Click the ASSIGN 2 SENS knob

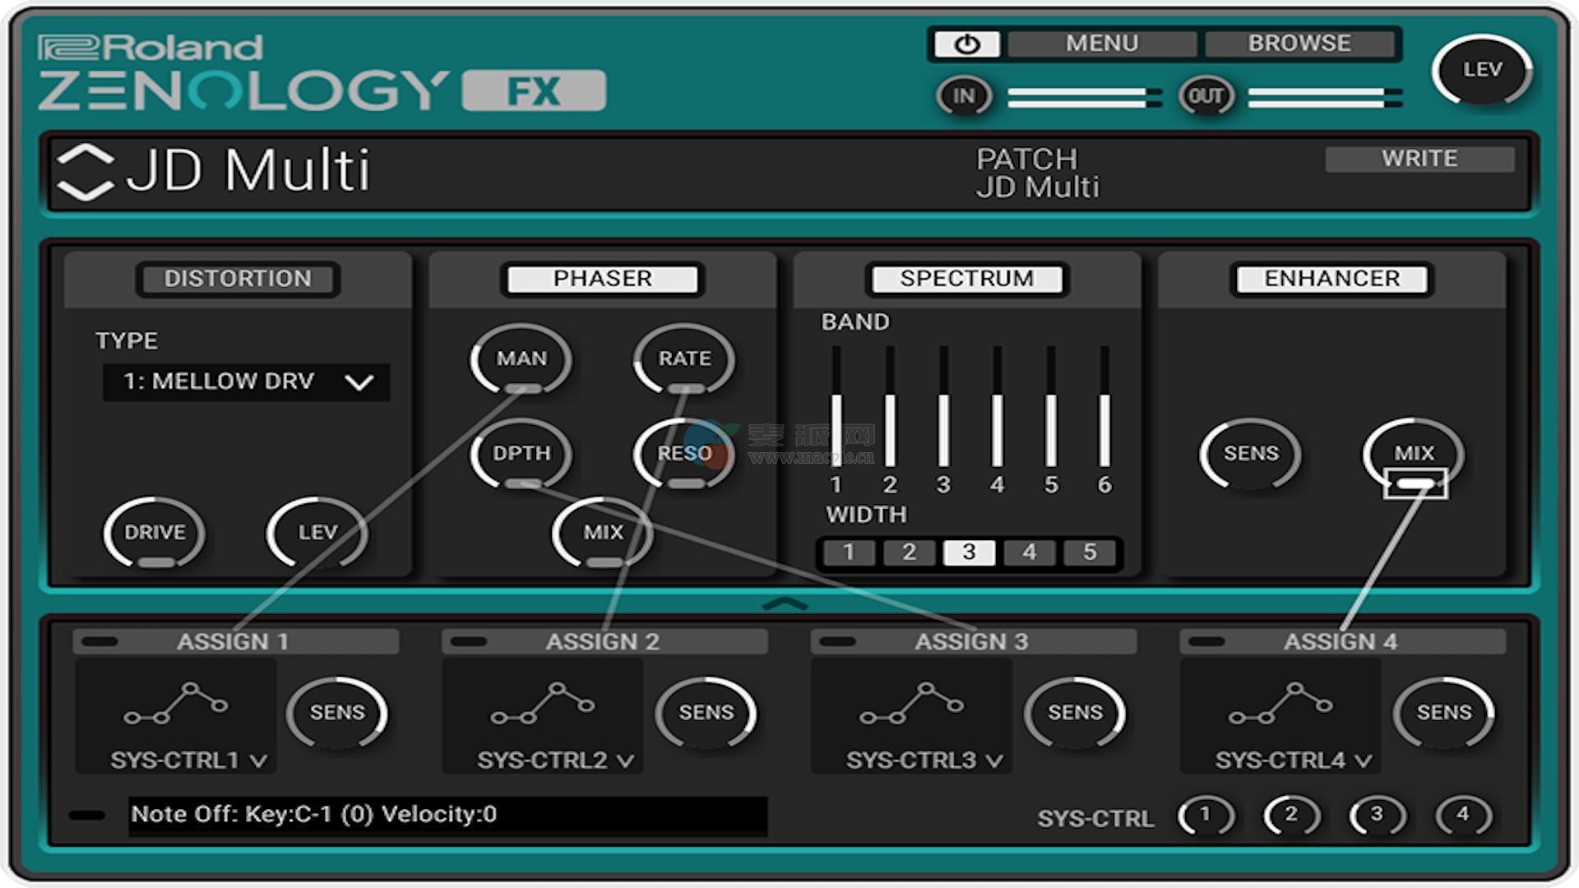pos(706,713)
